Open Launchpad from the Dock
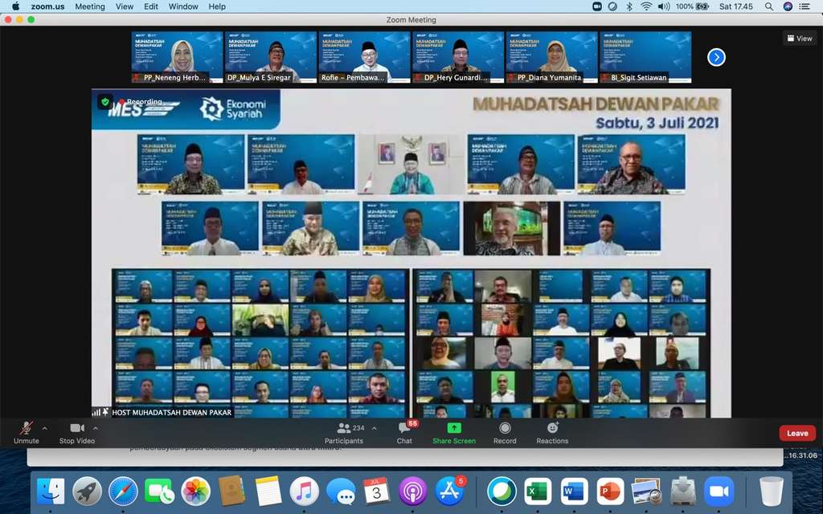 87,492
